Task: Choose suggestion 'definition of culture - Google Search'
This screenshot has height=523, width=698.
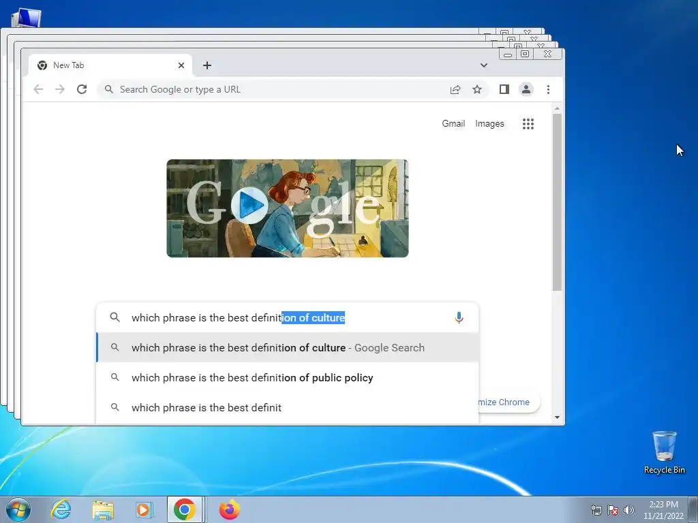Action: (288, 348)
